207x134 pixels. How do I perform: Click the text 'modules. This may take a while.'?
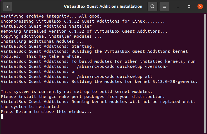[41, 56]
